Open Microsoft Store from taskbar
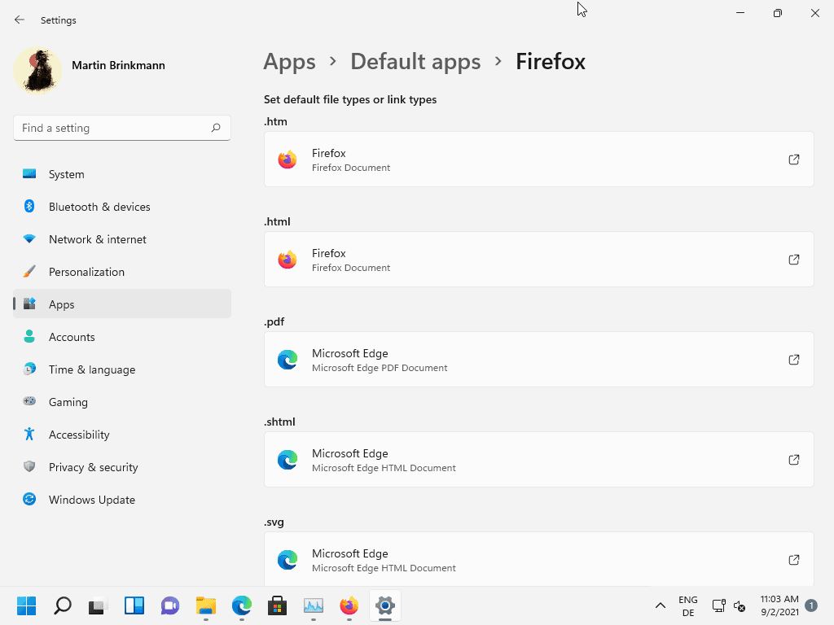The height and width of the screenshot is (625, 834). [277, 605]
